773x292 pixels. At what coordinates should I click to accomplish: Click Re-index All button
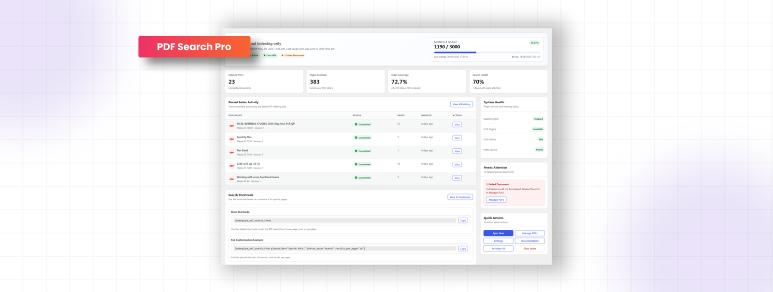tap(498, 249)
